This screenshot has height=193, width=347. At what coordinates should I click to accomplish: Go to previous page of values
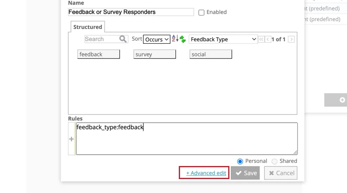tap(268, 39)
